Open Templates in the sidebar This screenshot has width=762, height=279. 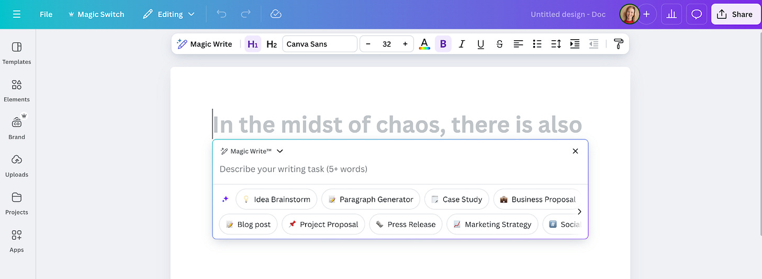(17, 53)
